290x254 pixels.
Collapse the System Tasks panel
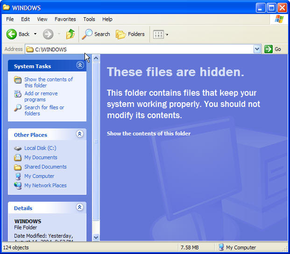tap(80, 65)
